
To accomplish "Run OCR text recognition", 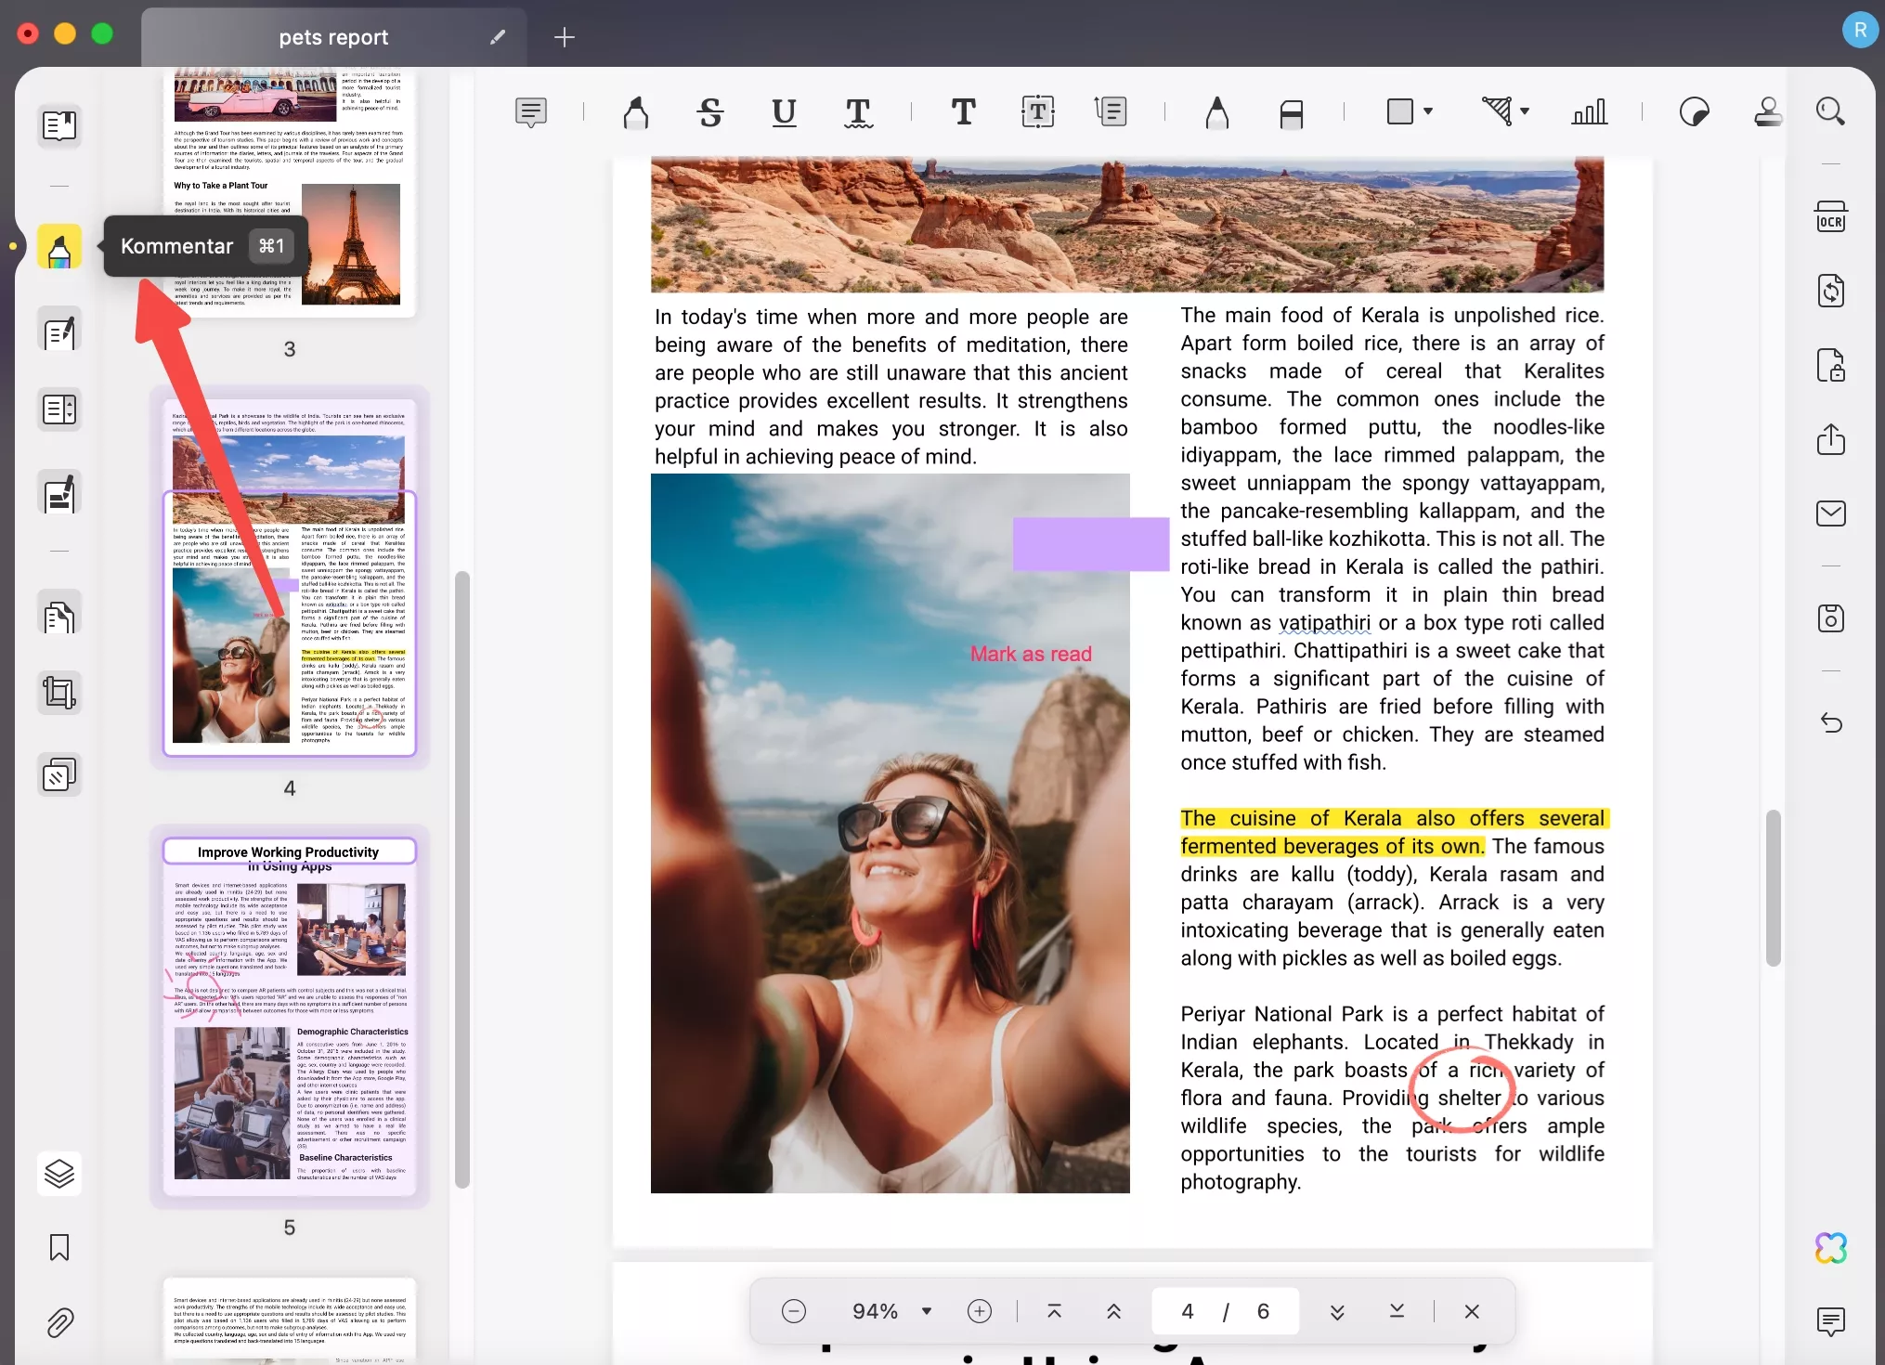I will coord(1831,216).
